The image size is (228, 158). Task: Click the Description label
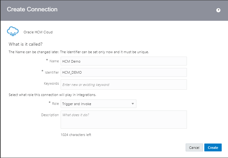50,115
